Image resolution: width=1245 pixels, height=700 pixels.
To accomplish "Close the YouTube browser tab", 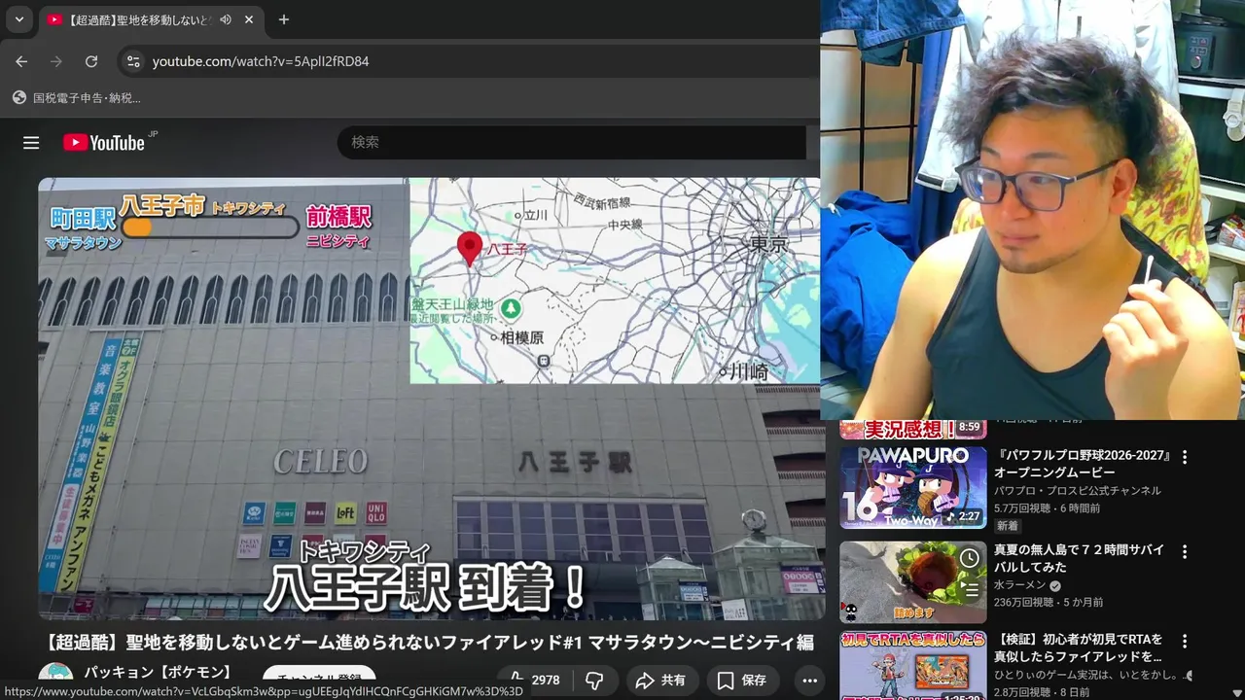I will click(249, 19).
